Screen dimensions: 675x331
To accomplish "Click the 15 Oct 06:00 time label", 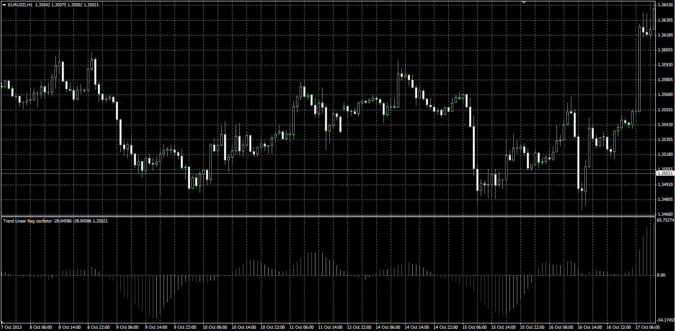I will click(474, 327).
